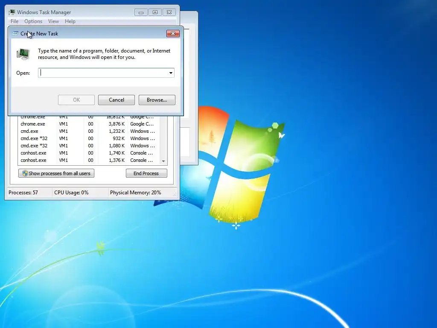Click the CPU Usage: 0% status text
This screenshot has width=437, height=328.
(71, 193)
